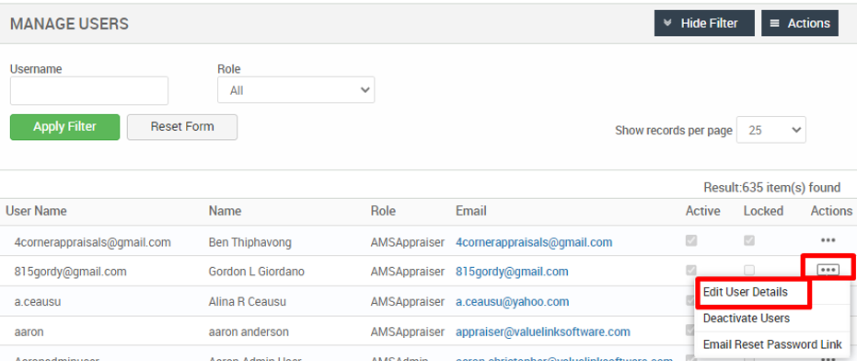This screenshot has width=857, height=361.
Task: Open the Actions menu in header
Action: click(800, 24)
